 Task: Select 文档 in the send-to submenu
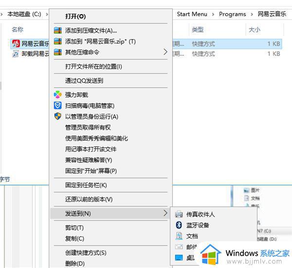tap(192, 236)
